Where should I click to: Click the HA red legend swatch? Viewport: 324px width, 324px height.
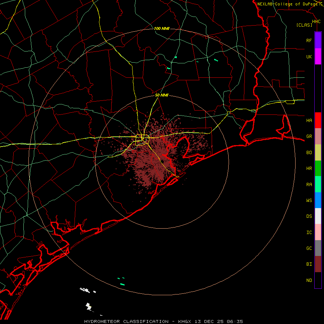pos(318,120)
